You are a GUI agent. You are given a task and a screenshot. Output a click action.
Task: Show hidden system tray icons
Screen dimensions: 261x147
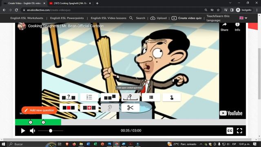[x=201, y=144]
